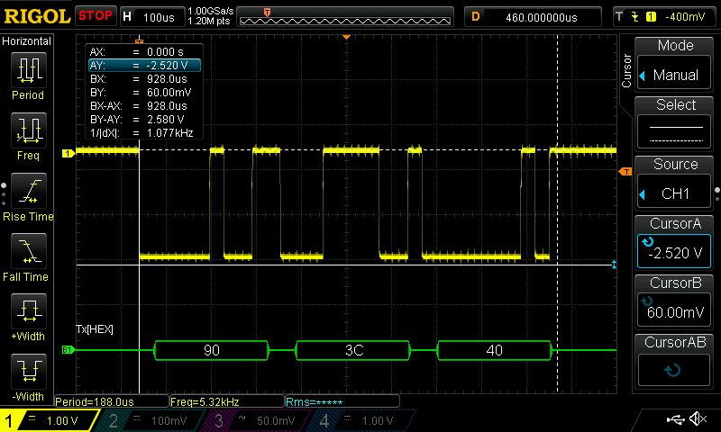Click the delay D 460.000000us field
The width and height of the screenshot is (721, 432).
(x=533, y=17)
